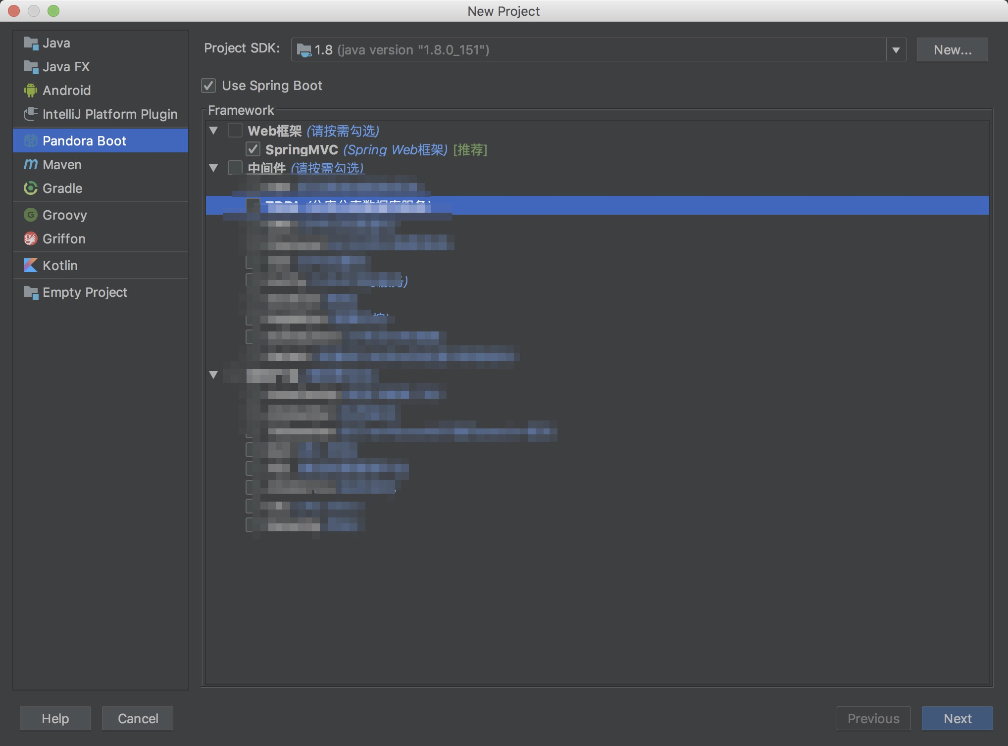The image size is (1008, 746).
Task: Click the IntelliJ Platform Plugin icon
Action: (31, 114)
